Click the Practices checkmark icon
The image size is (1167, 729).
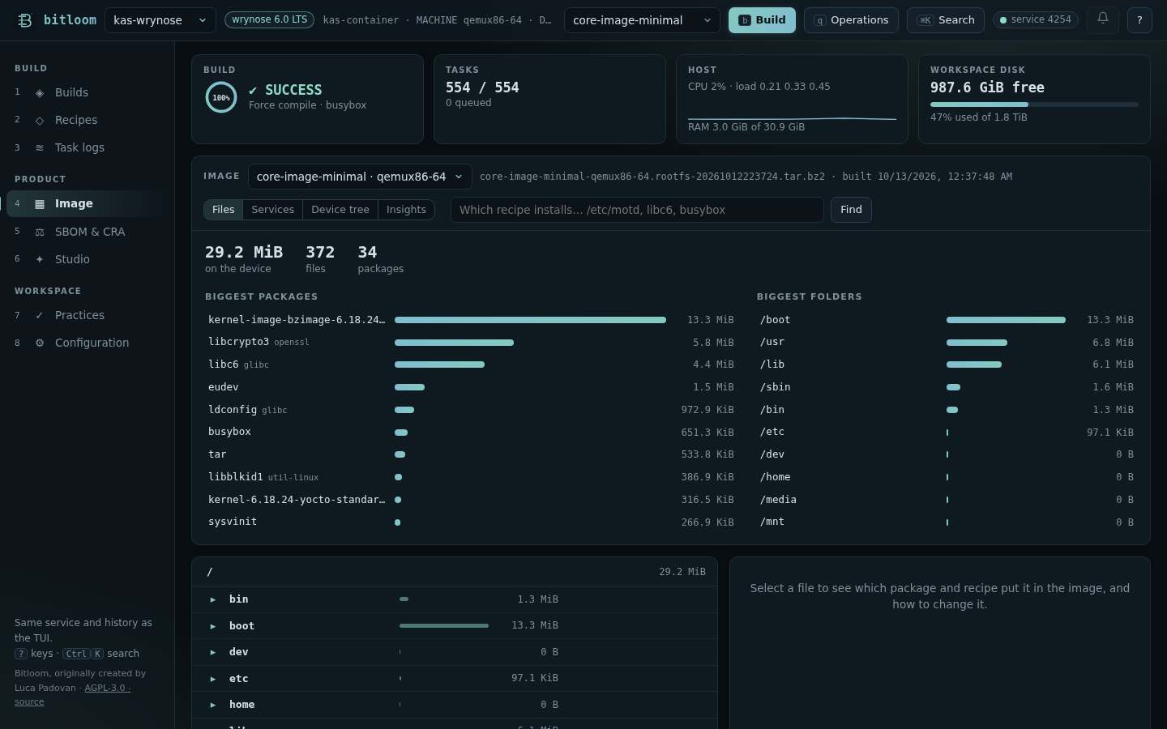click(40, 316)
